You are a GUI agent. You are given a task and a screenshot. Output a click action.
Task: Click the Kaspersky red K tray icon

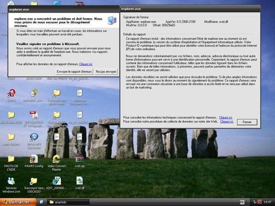259,202
